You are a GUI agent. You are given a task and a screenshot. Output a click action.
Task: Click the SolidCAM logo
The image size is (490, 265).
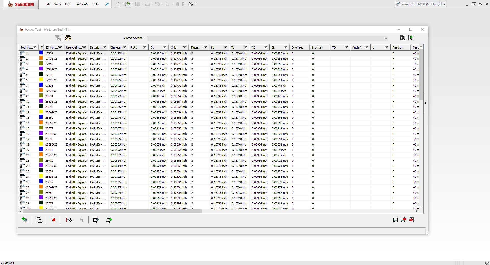tap(21, 4)
